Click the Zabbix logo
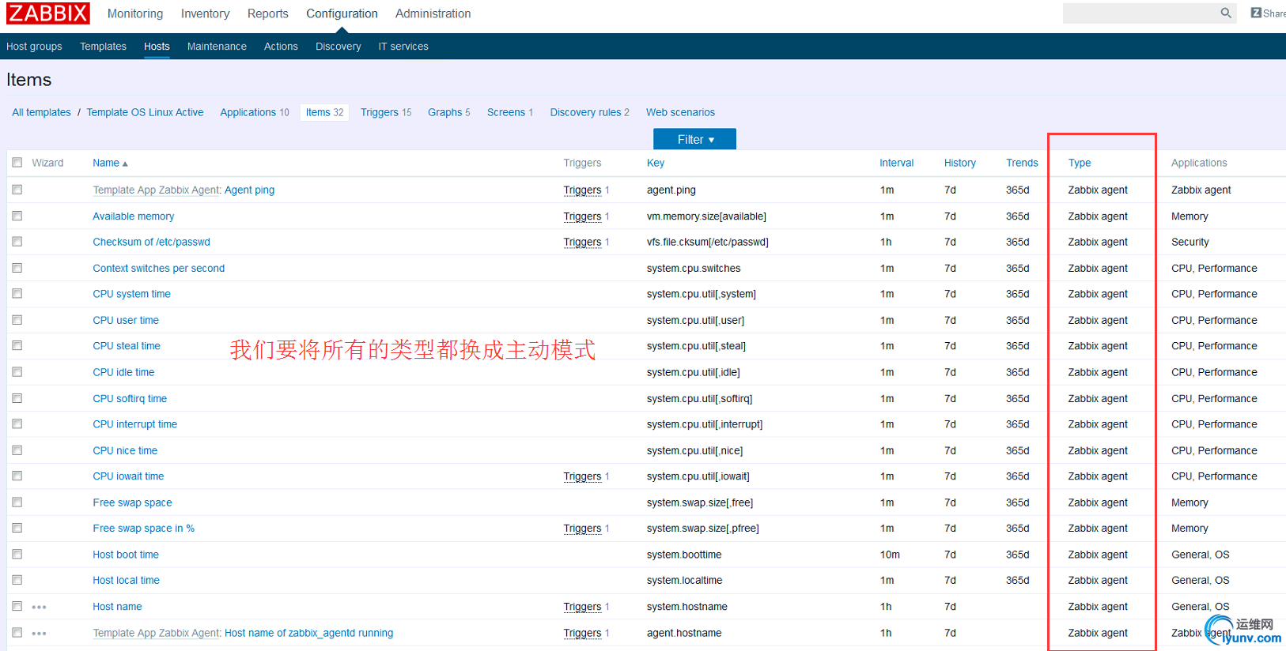Screen dimensions: 1286x651 coord(48,13)
